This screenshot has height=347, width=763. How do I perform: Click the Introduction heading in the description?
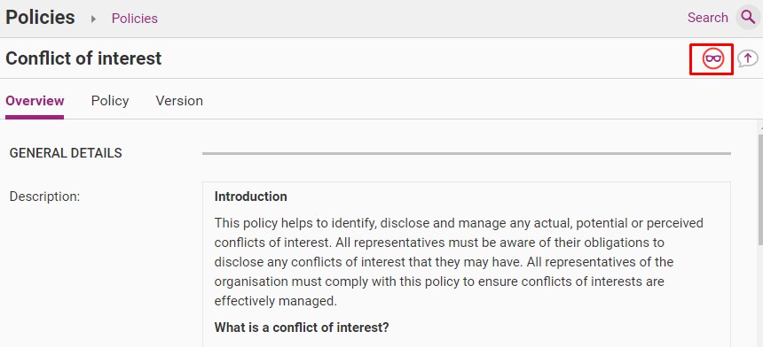(250, 197)
